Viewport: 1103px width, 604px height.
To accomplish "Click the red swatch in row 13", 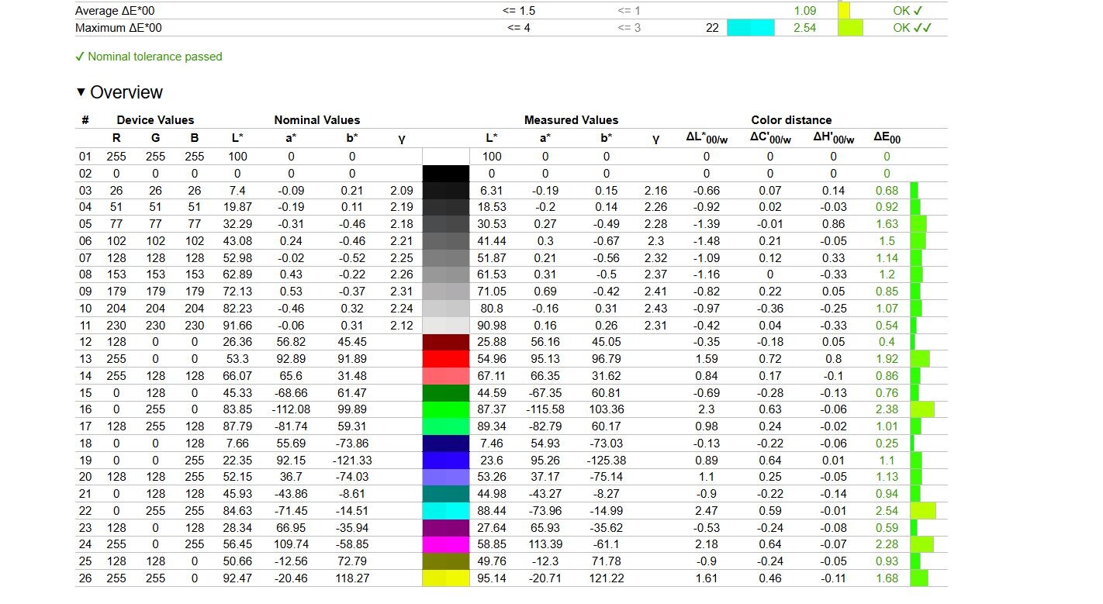I will [x=446, y=359].
